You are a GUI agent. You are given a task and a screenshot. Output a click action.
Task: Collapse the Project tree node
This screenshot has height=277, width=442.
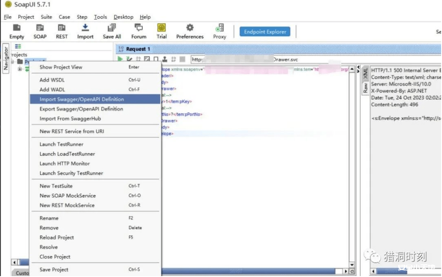(x=13, y=62)
